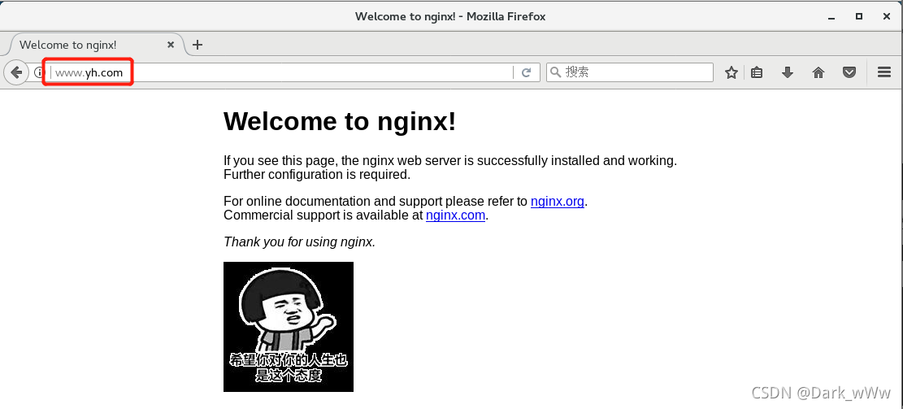Image resolution: width=903 pixels, height=409 pixels.
Task: Click the search magnifier icon
Action: pyautogui.click(x=556, y=72)
